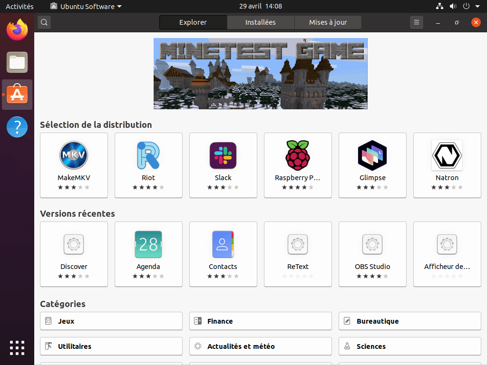
Task: Open the Jeux category
Action: coord(111,321)
